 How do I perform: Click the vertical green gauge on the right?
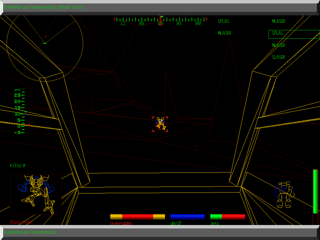click(x=315, y=191)
